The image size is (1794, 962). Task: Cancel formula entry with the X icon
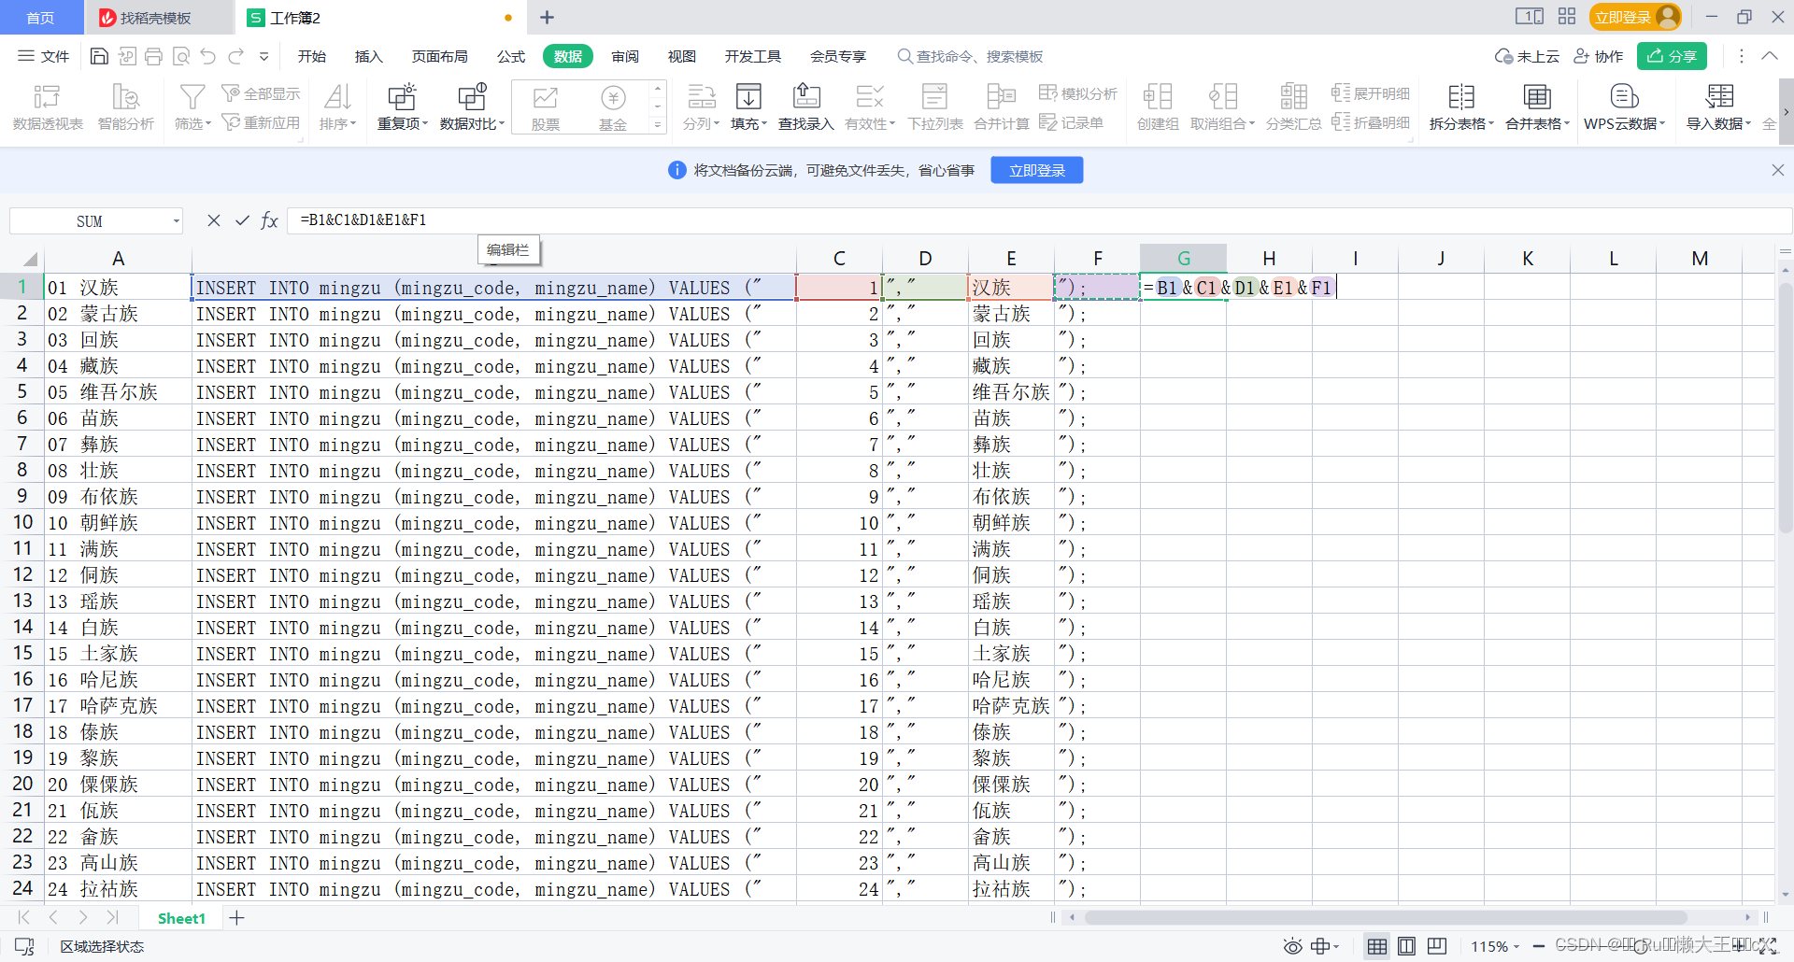pyautogui.click(x=214, y=220)
